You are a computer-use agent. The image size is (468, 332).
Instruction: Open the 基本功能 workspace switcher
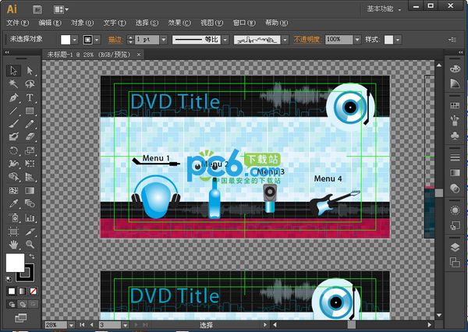click(384, 9)
